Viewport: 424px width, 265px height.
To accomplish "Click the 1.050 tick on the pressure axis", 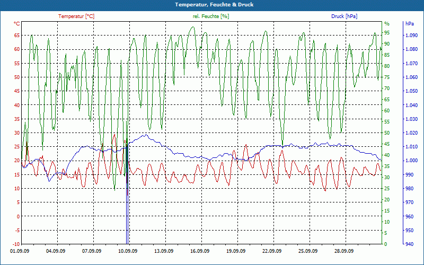I will click(411, 91).
